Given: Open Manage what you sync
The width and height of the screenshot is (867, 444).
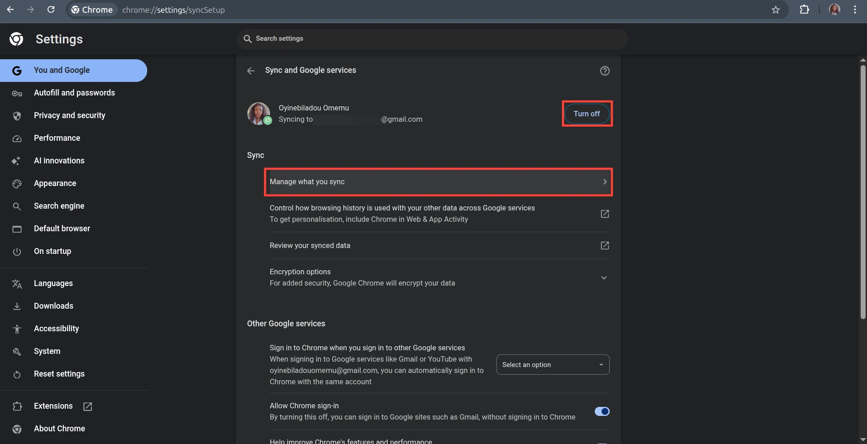Looking at the screenshot, I should (x=438, y=182).
